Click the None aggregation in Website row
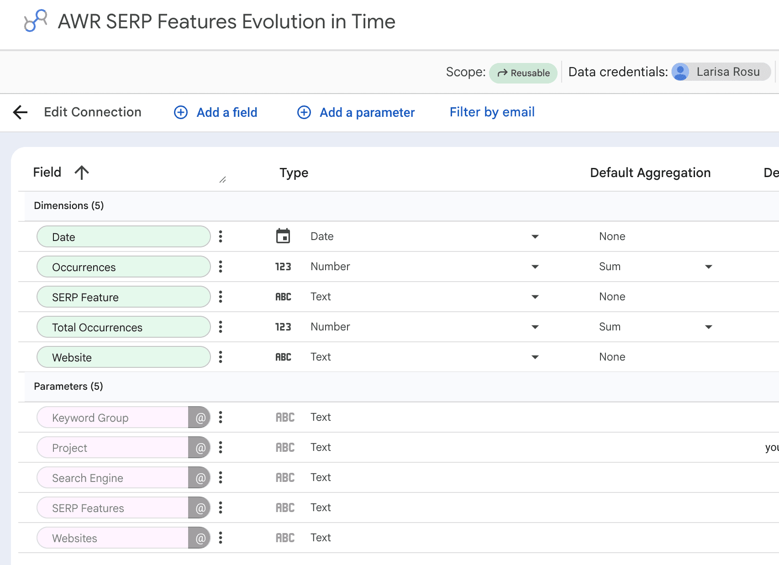 point(612,357)
